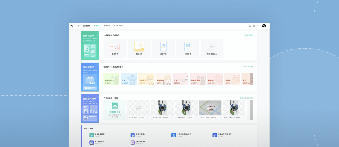This screenshot has height=147, width=339.
Task: Choose the 拼多多 channel card
Action: pyautogui.click(x=215, y=79)
